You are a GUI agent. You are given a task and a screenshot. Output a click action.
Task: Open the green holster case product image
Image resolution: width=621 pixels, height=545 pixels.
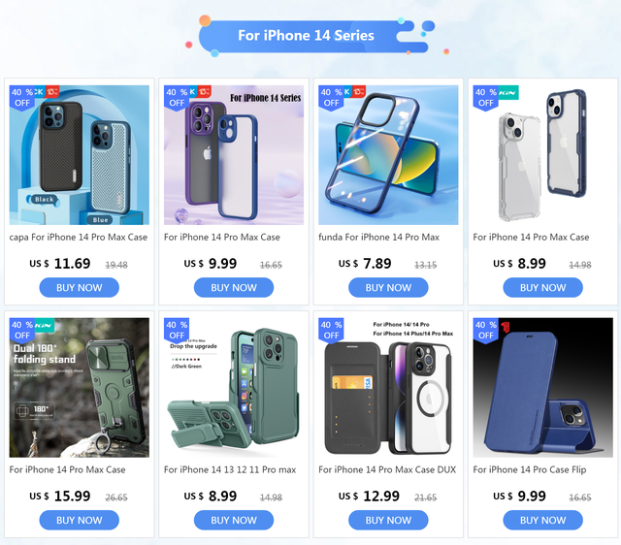[x=234, y=388]
